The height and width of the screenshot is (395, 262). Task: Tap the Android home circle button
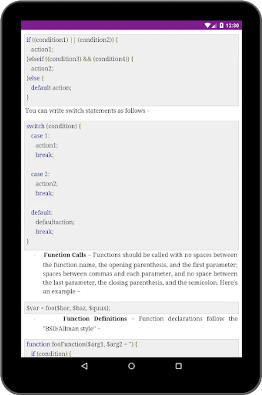point(131,366)
